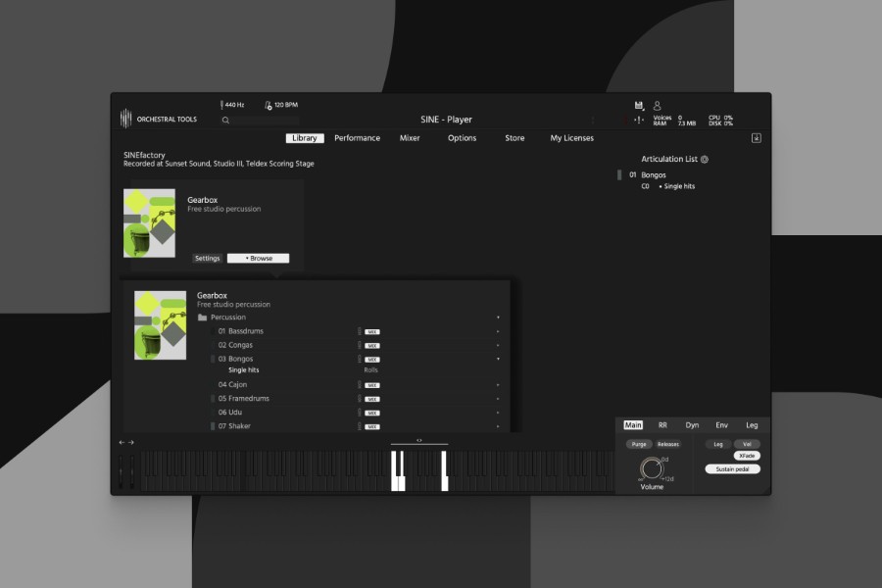Click the search magnifier icon
This screenshot has height=588, width=882.
coord(225,121)
